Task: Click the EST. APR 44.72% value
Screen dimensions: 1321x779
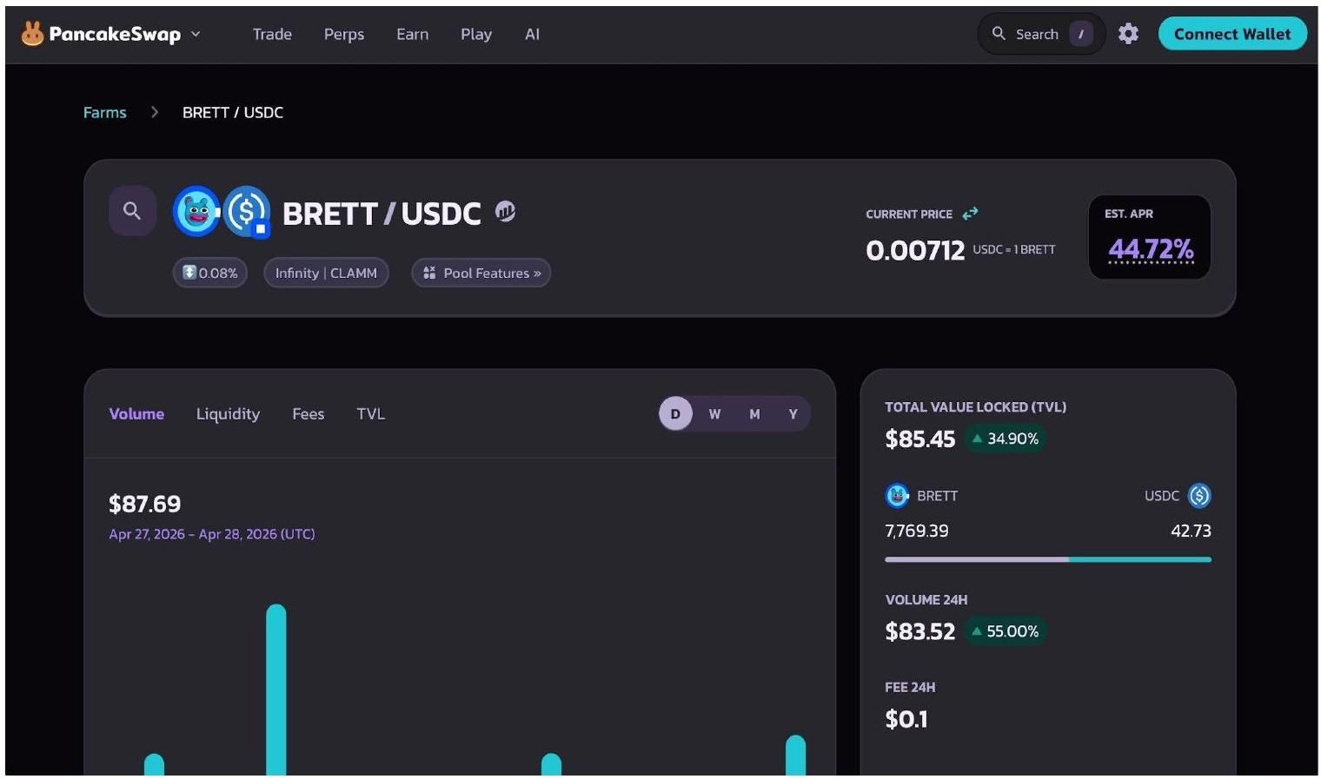Action: 1151,249
